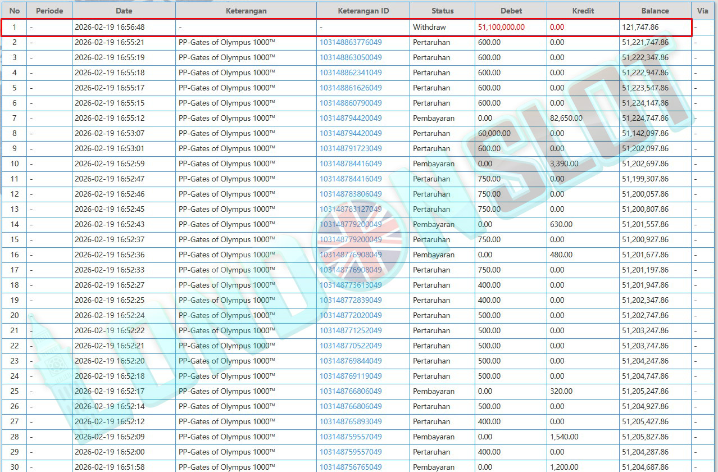
Task: Click the Status column header
Action: click(x=442, y=11)
